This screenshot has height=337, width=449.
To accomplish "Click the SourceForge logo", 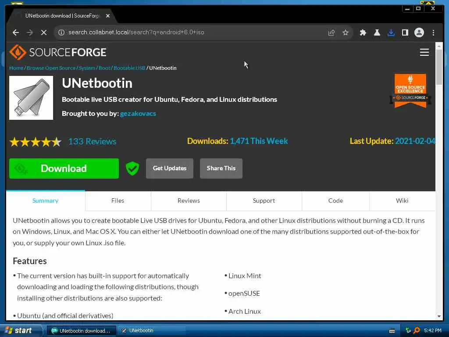I will tap(58, 52).
